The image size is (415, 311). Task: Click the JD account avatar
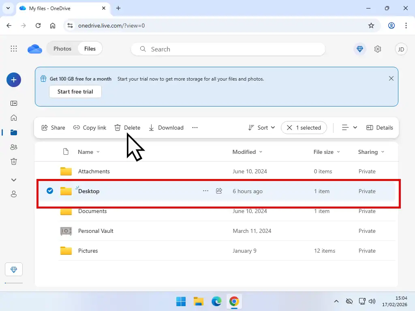pos(401,49)
